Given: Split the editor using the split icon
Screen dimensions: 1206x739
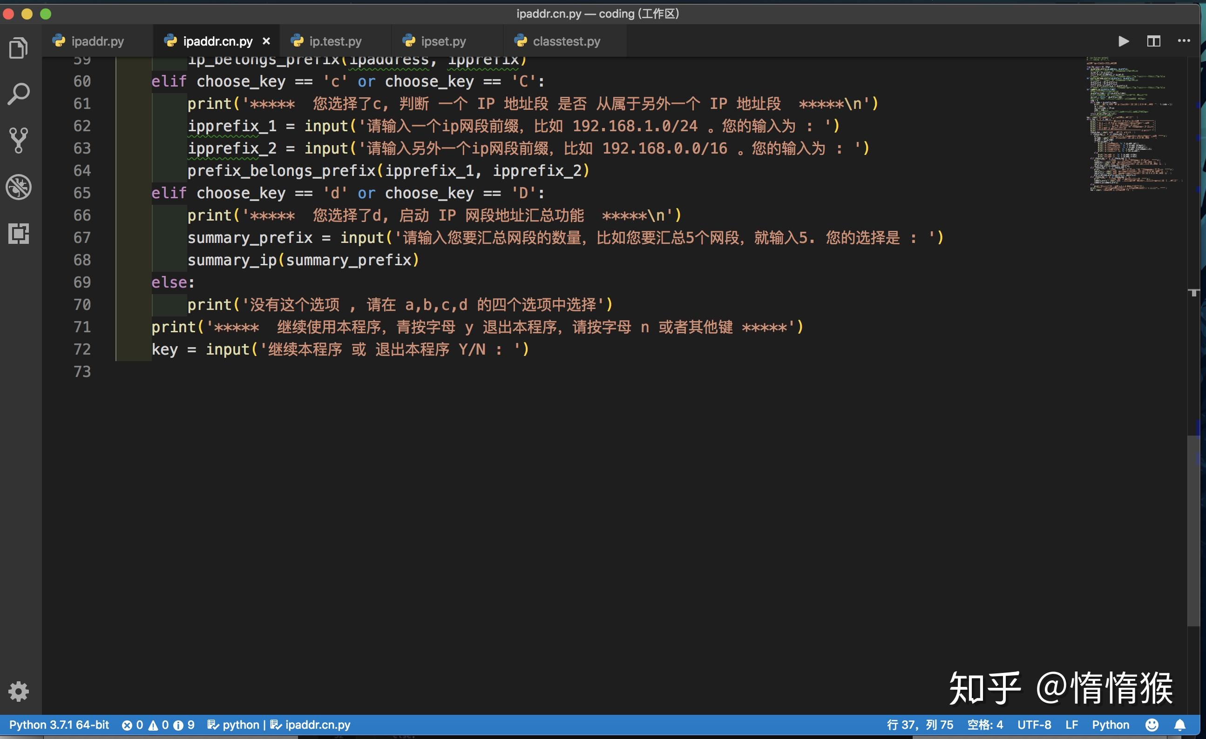Looking at the screenshot, I should click(x=1154, y=41).
